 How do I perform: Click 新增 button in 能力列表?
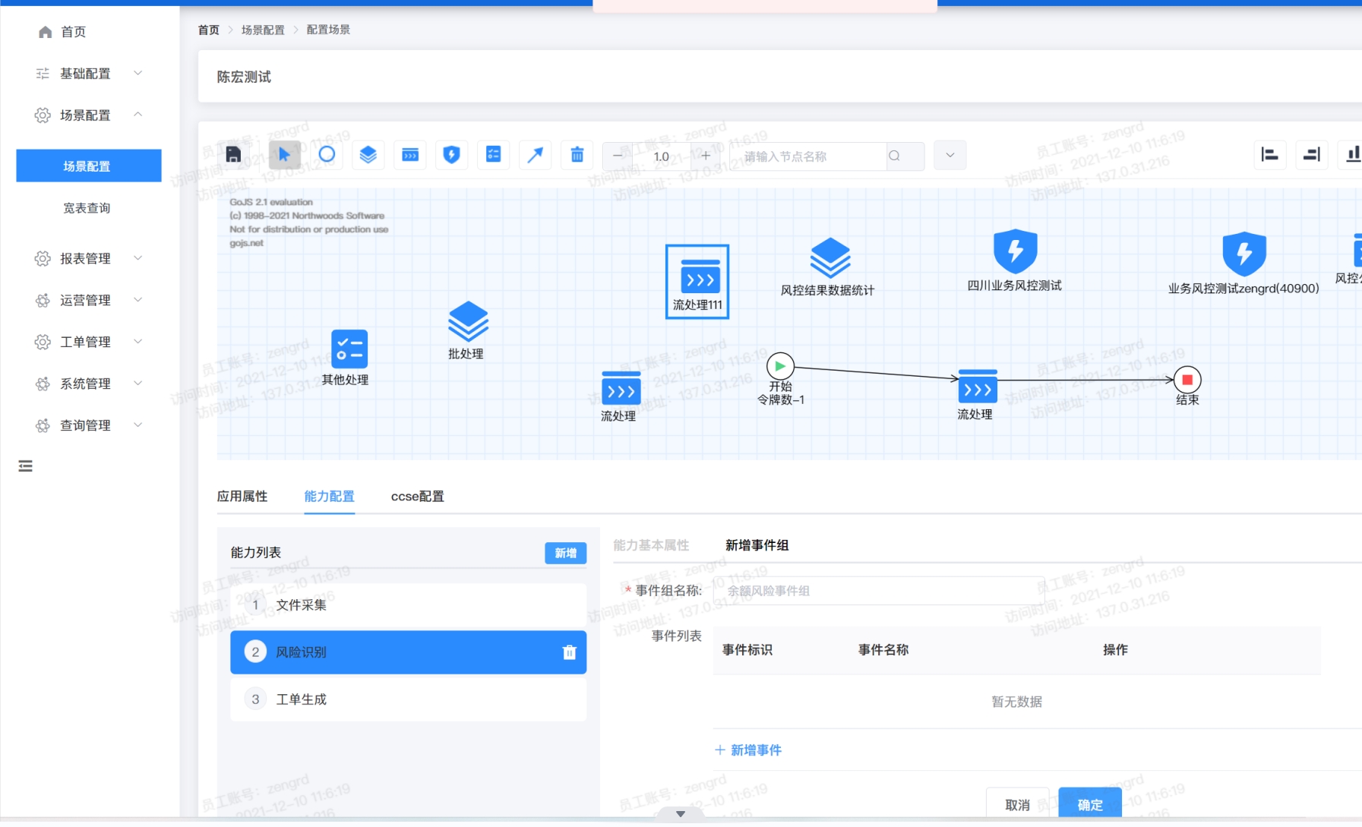pos(566,554)
